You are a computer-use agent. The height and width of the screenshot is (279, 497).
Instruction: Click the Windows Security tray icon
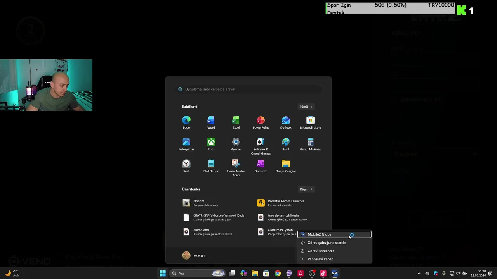click(x=436, y=273)
